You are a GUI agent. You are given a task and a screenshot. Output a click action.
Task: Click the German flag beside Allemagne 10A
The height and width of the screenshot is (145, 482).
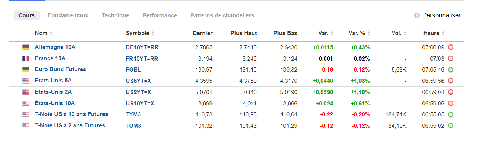(x=26, y=47)
